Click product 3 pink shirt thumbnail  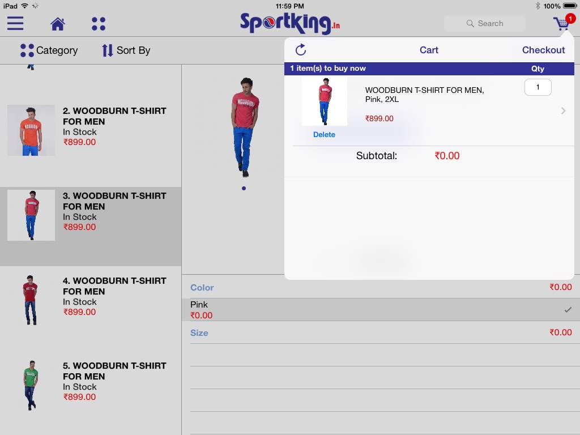click(31, 215)
